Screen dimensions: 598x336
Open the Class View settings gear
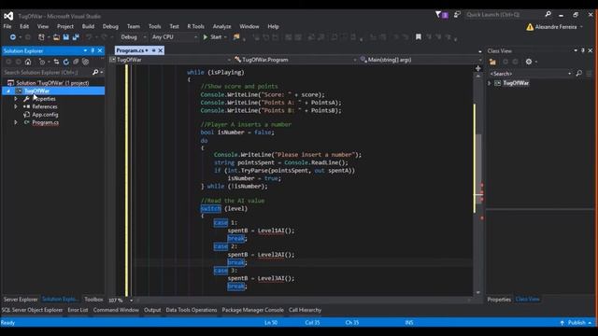pos(529,62)
